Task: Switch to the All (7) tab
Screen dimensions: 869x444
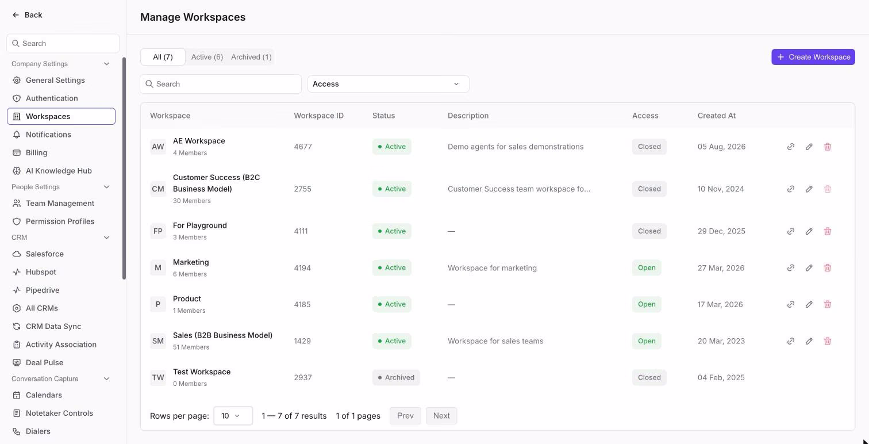Action: pyautogui.click(x=163, y=57)
